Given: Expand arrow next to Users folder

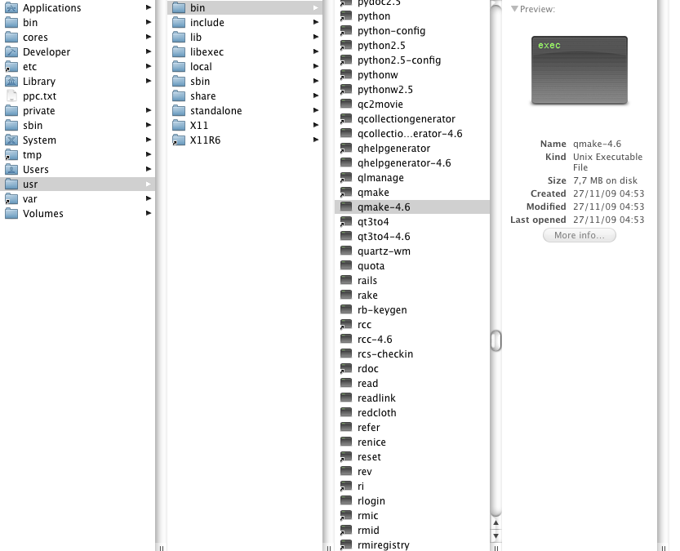Looking at the screenshot, I should click(149, 169).
